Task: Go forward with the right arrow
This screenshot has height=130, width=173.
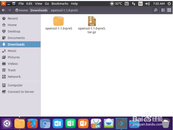Action: pos(10,10)
